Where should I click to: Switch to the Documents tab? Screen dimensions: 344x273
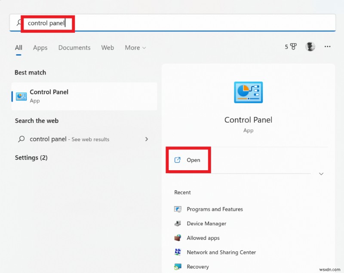[x=74, y=48]
